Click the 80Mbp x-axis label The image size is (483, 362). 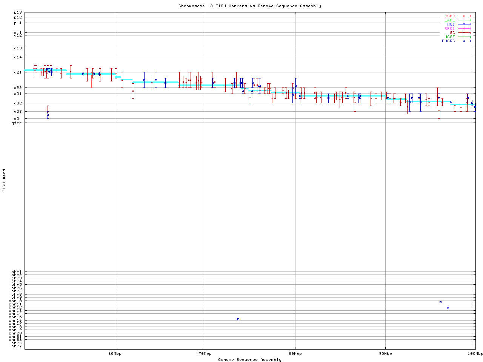295,354
